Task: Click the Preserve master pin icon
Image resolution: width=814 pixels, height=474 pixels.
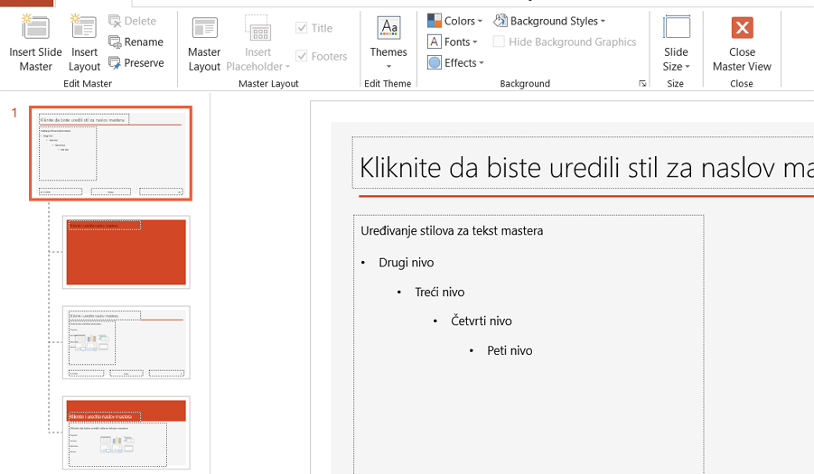Action: point(115,63)
